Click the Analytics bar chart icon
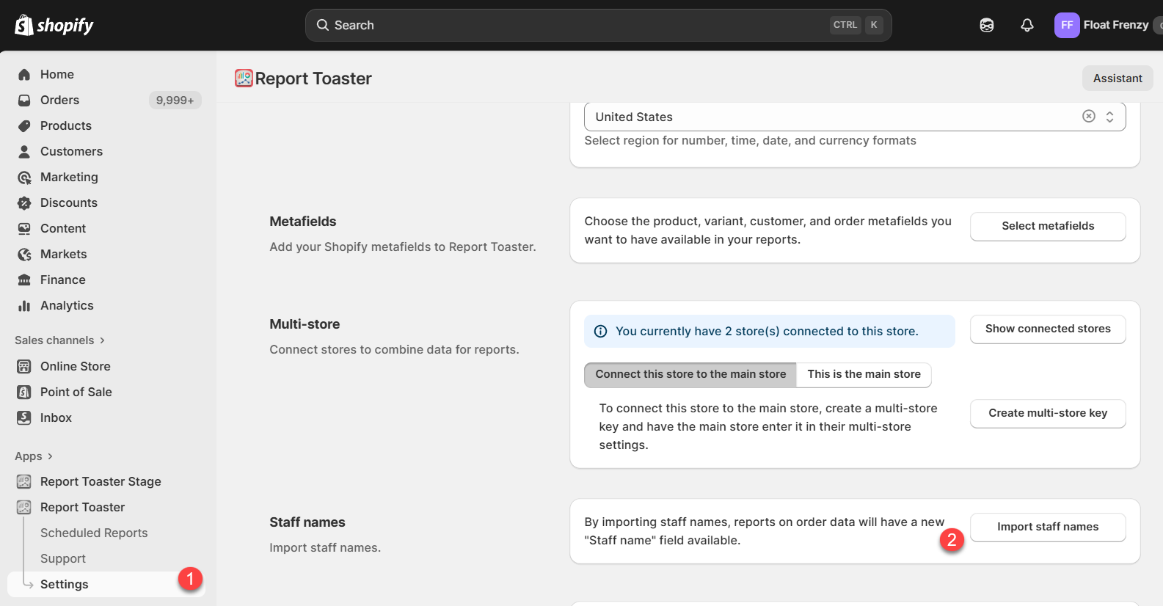The width and height of the screenshot is (1163, 606). (24, 306)
